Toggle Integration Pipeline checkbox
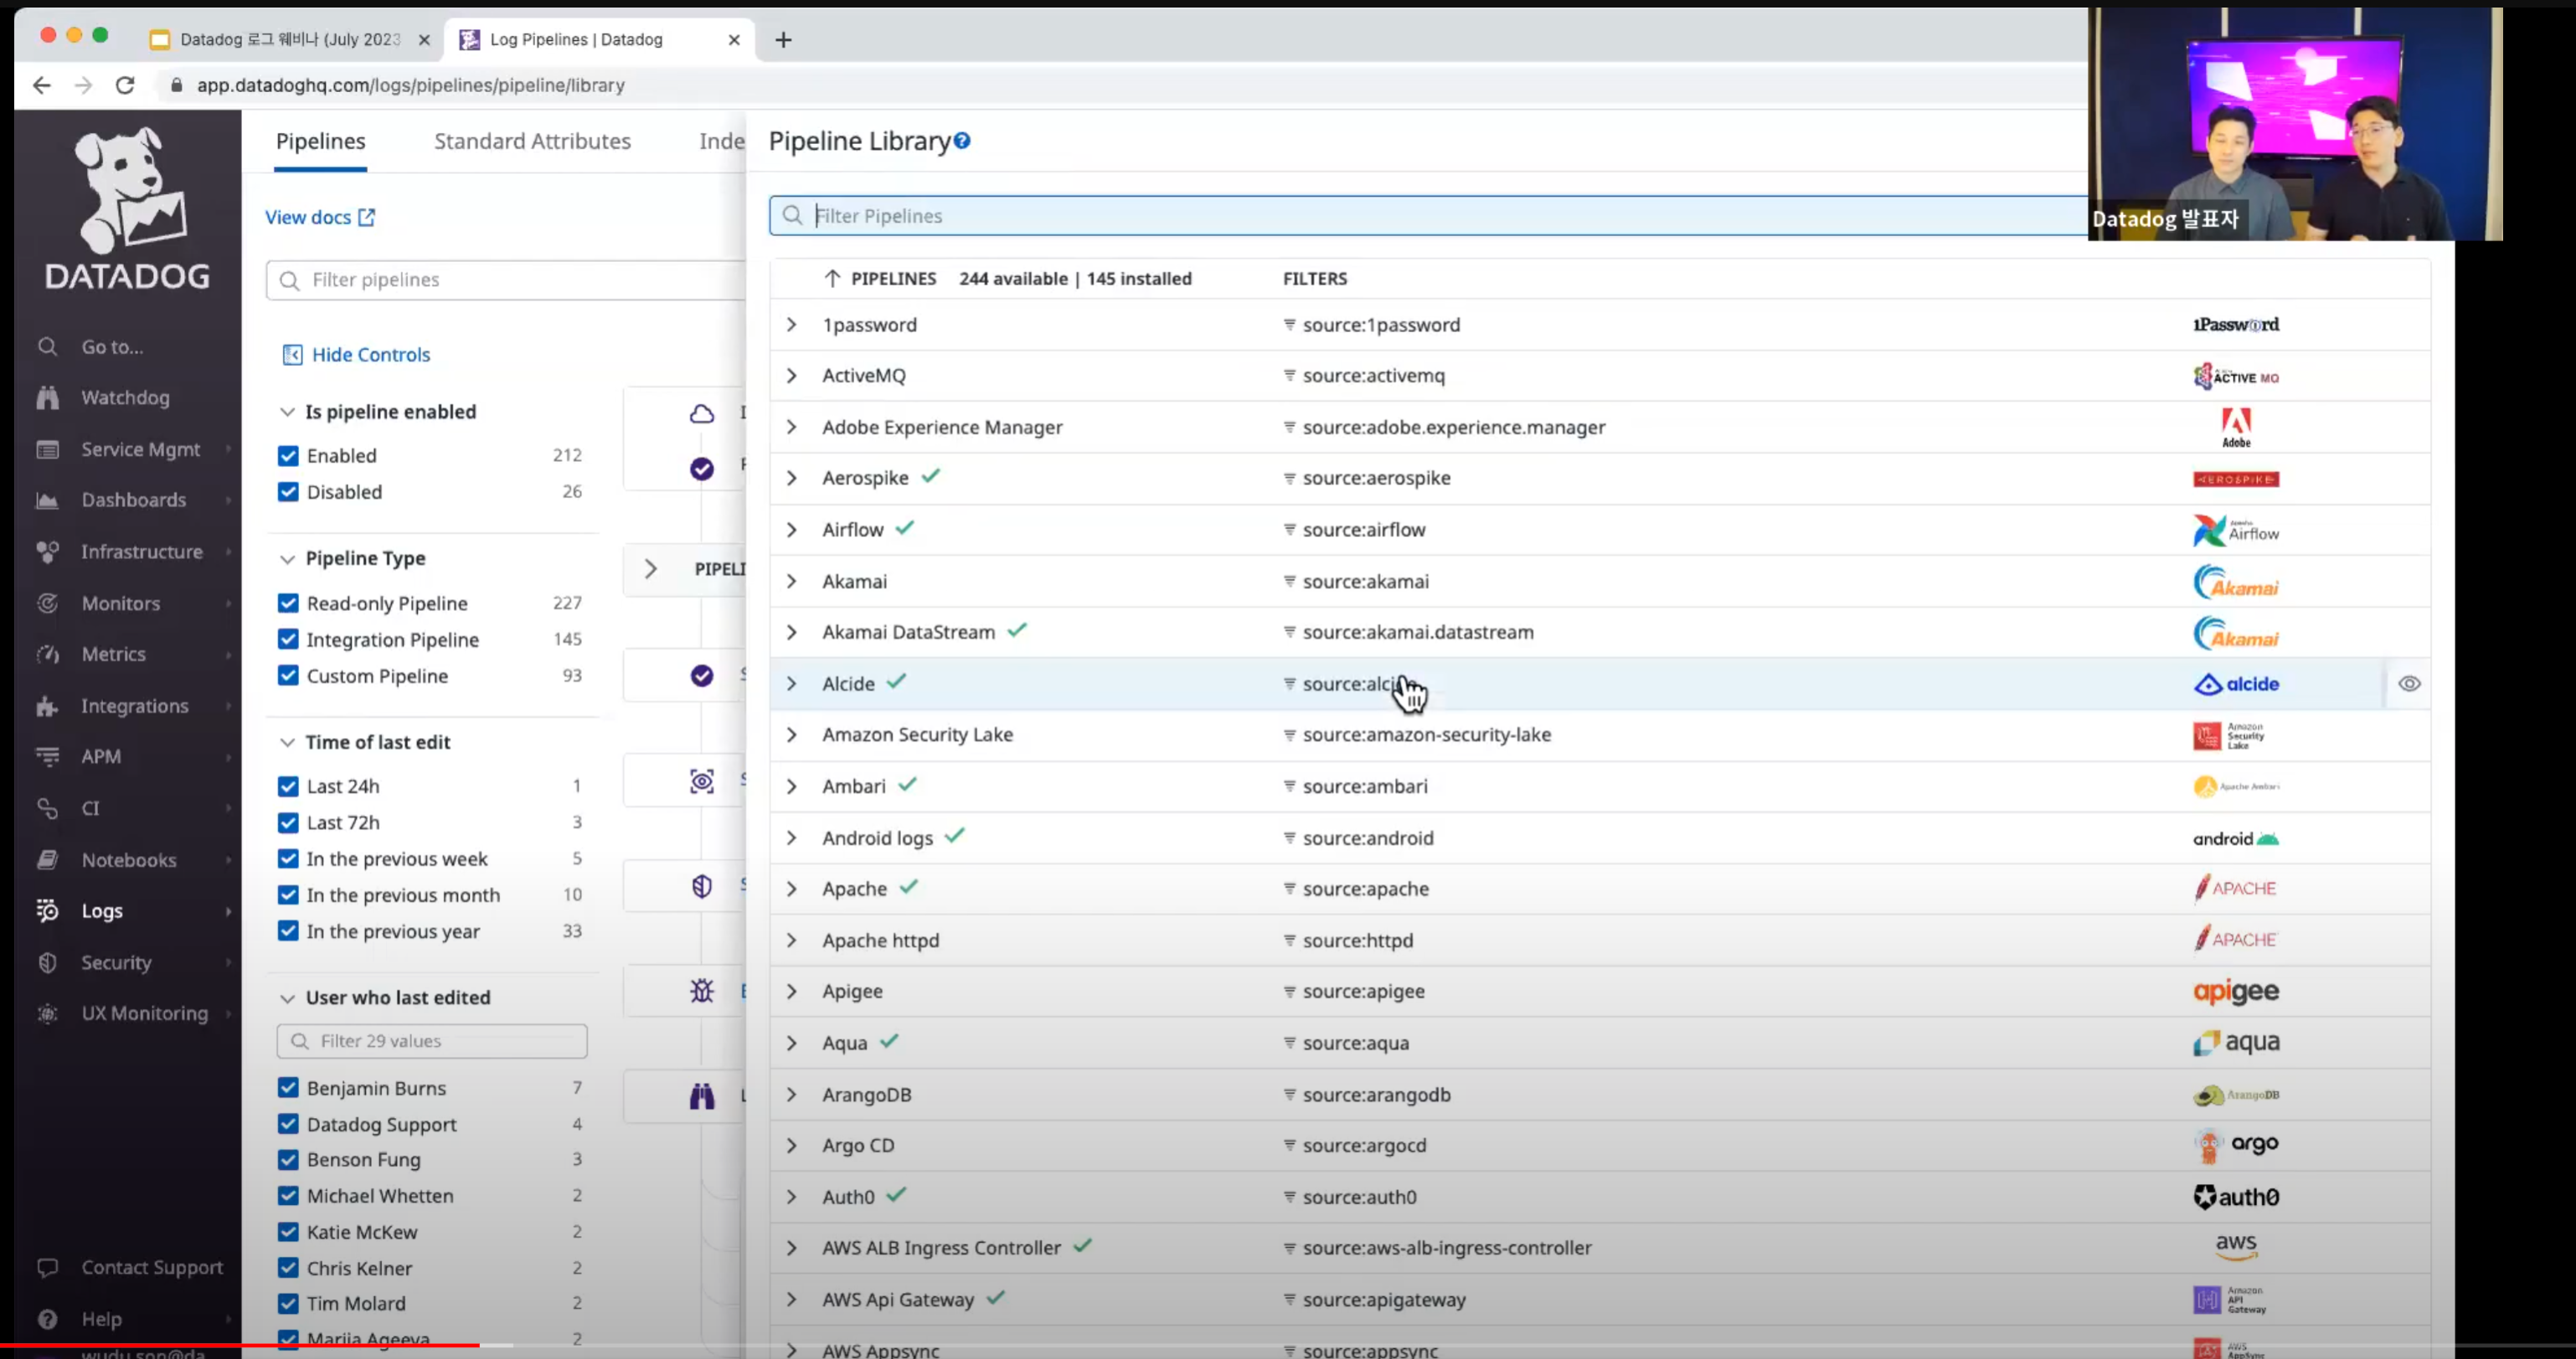The image size is (2576, 1359). pos(288,639)
